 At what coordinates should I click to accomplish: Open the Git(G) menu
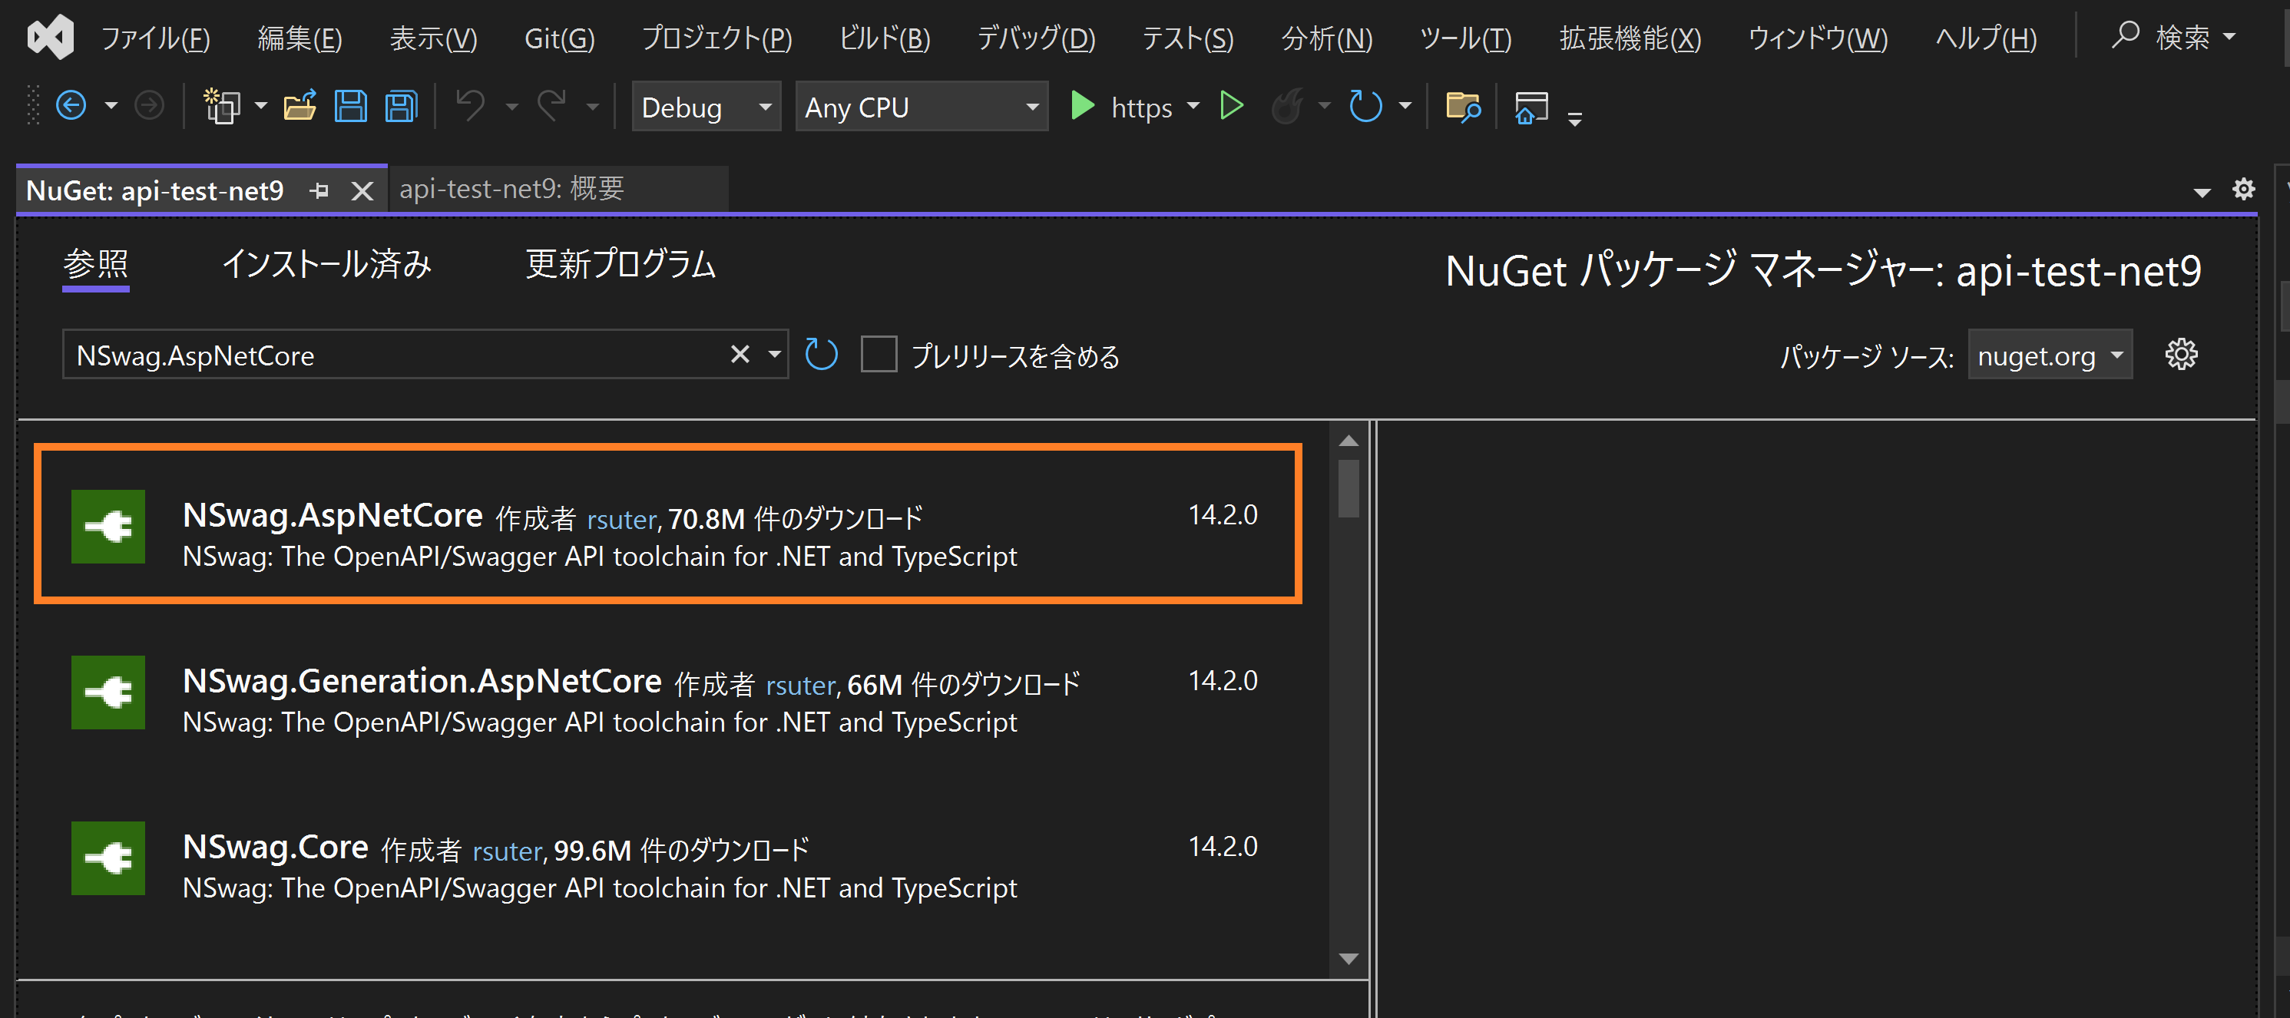point(559,38)
